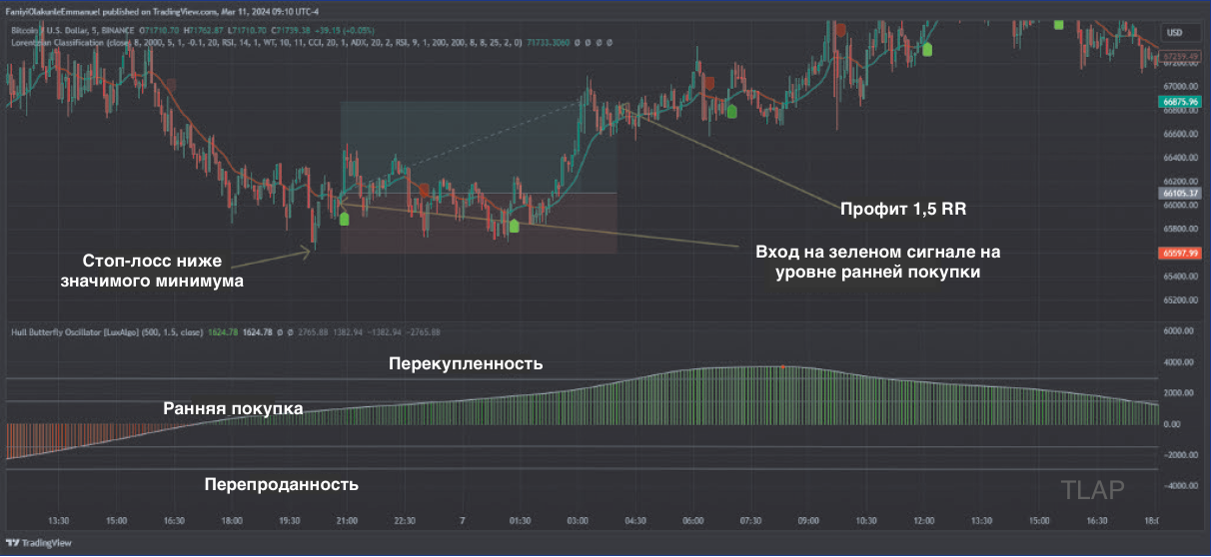Select the red stop-loss zone of long position
This screenshot has width=1211, height=557.
479,223
